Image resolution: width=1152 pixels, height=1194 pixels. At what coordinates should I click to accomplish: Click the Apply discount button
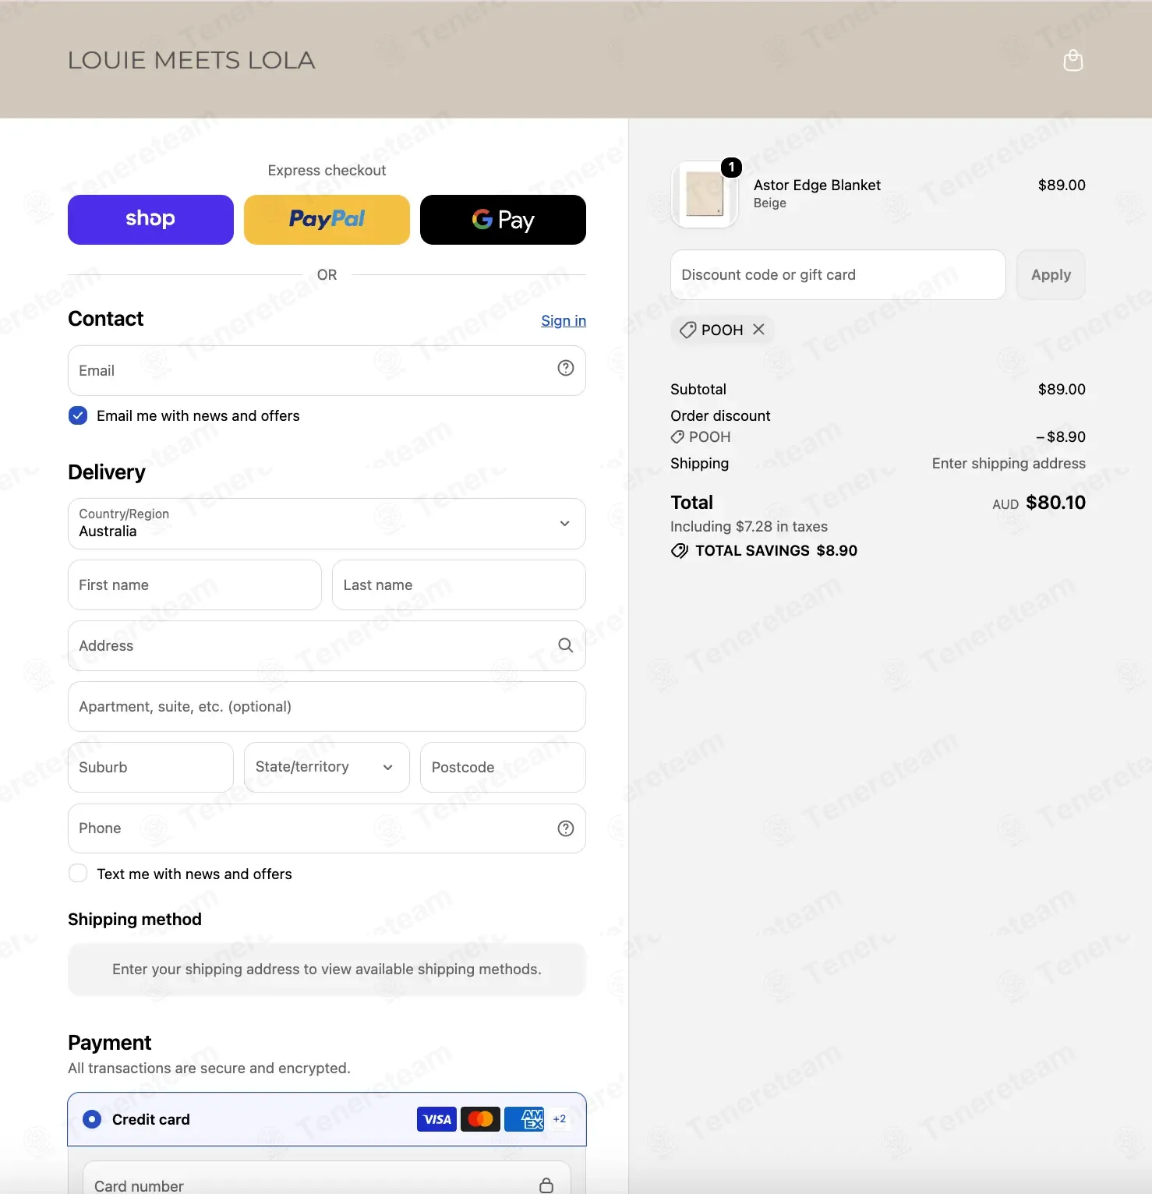pyautogui.click(x=1051, y=274)
